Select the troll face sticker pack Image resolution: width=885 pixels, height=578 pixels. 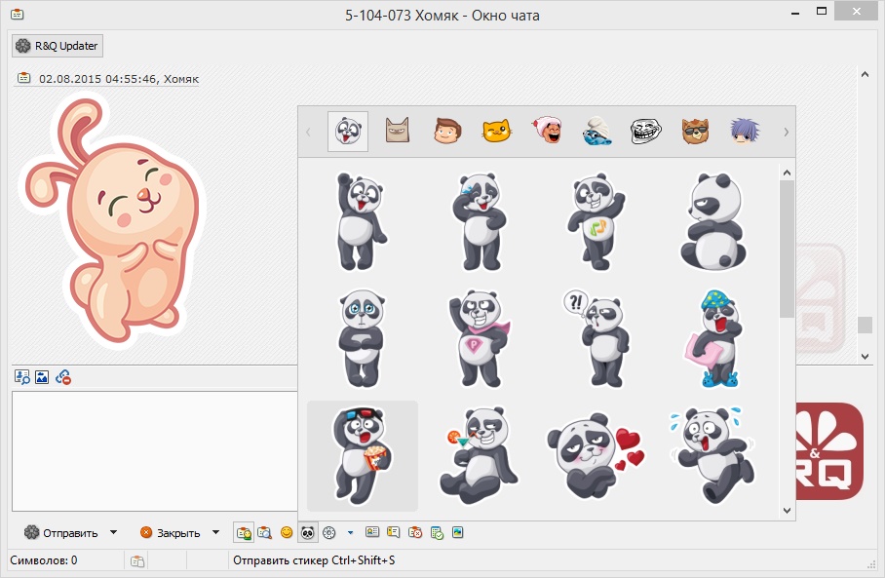[645, 132]
